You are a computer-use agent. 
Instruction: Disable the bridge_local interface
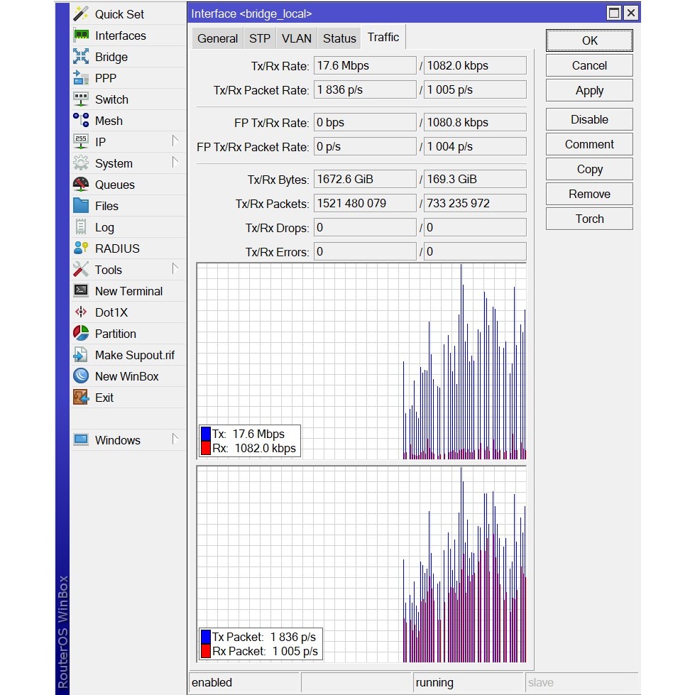pyautogui.click(x=589, y=119)
